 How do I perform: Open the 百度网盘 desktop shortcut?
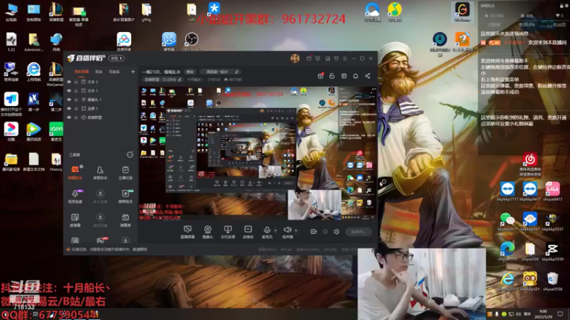[124, 42]
